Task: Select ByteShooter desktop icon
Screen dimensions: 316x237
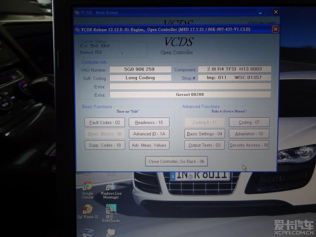Action: [111, 213]
